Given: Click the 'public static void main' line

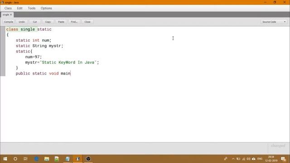Looking at the screenshot, I should [x=43, y=73].
